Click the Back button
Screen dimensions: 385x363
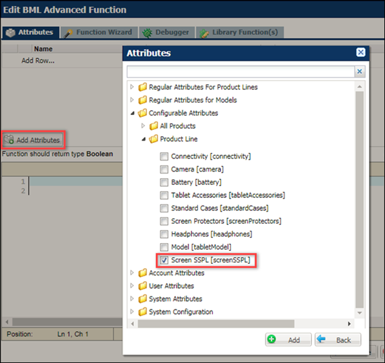pyautogui.click(x=338, y=340)
